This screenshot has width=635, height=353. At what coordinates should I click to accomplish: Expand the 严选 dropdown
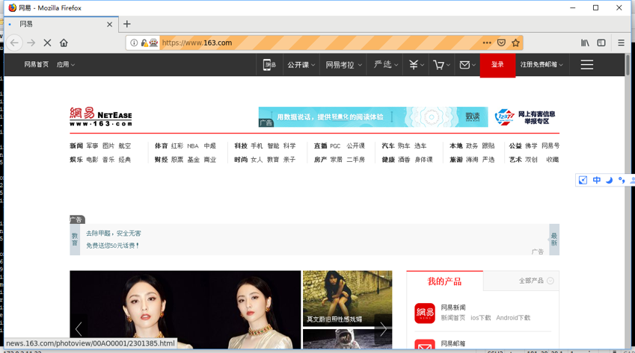tap(385, 65)
